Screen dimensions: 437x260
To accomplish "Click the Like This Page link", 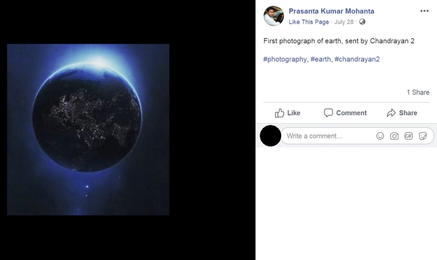I will point(309,22).
